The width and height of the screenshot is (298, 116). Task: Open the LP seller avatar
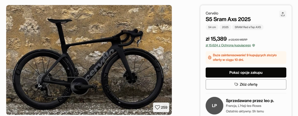(x=214, y=106)
